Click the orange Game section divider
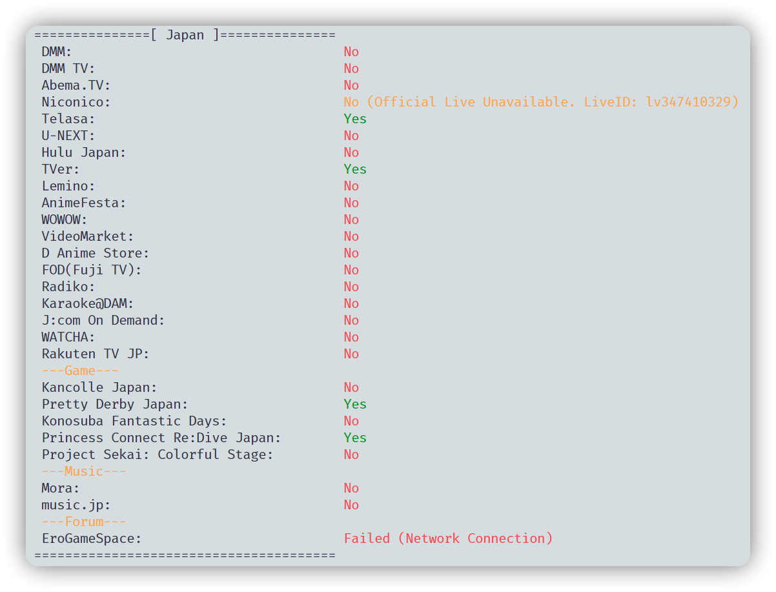 click(x=80, y=371)
